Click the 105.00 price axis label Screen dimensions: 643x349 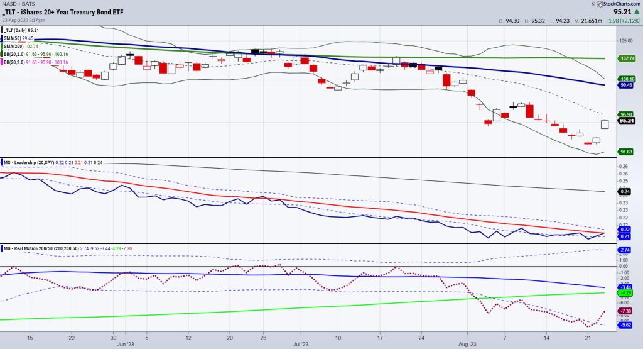[626, 41]
